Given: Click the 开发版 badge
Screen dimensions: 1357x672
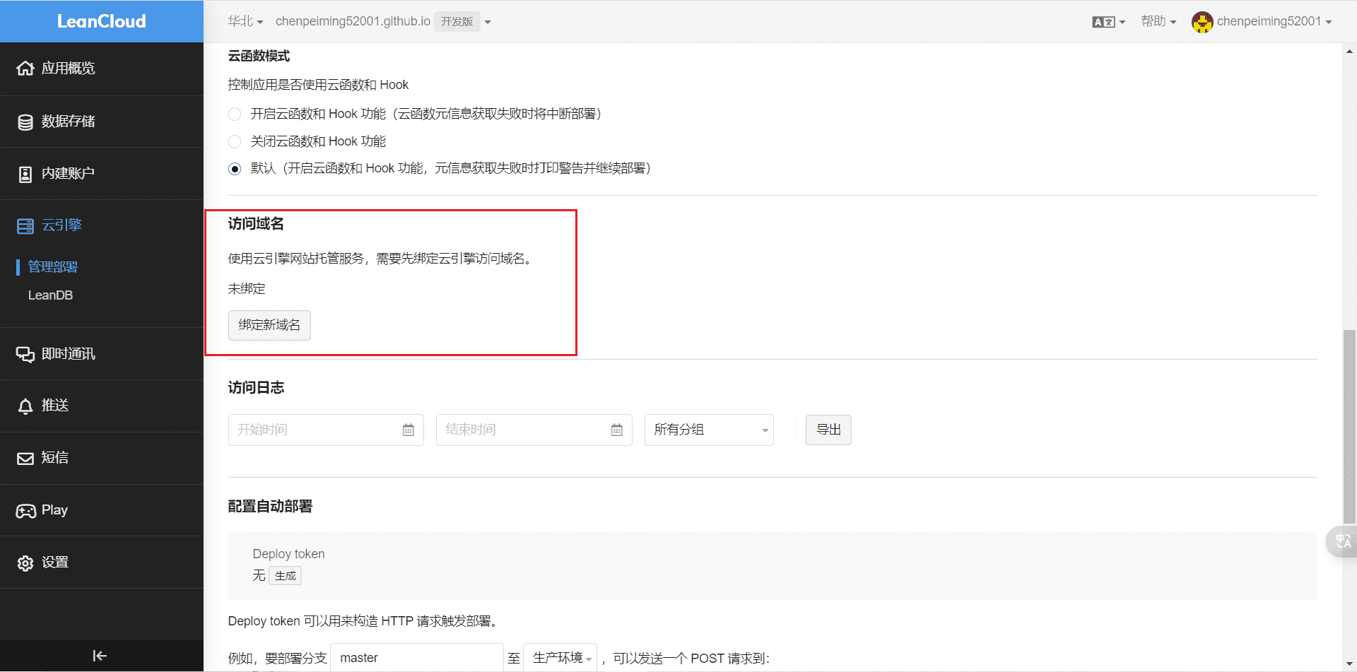Looking at the screenshot, I should point(457,22).
